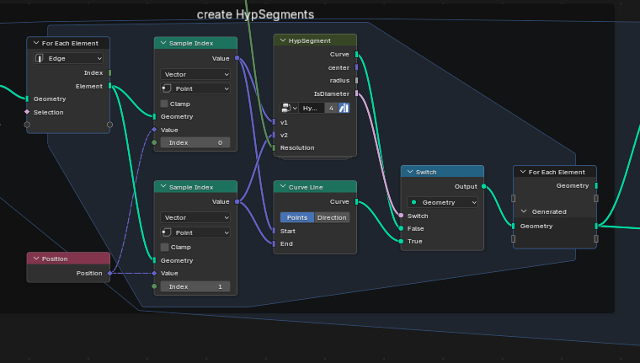Collapse the Sample Index node with Index 0
This screenshot has width=640, height=363.
tap(163, 43)
